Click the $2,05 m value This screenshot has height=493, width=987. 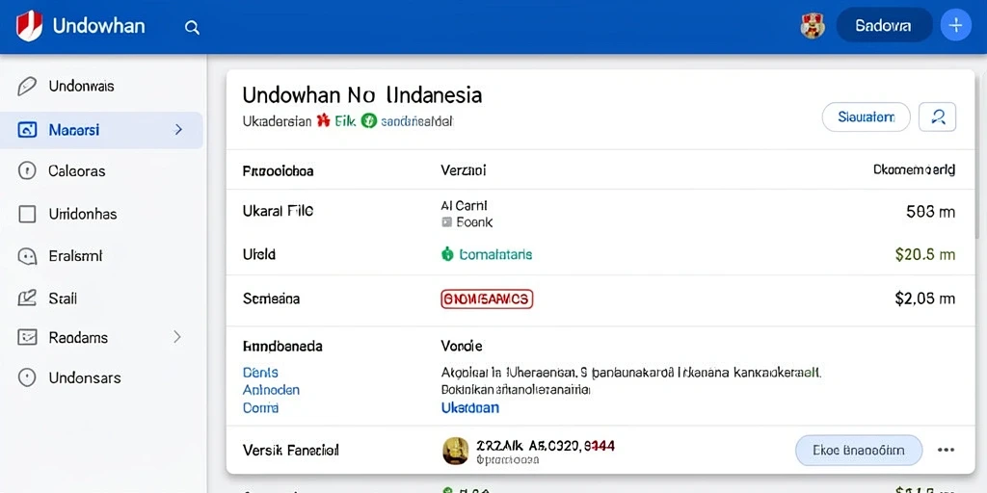point(925,299)
